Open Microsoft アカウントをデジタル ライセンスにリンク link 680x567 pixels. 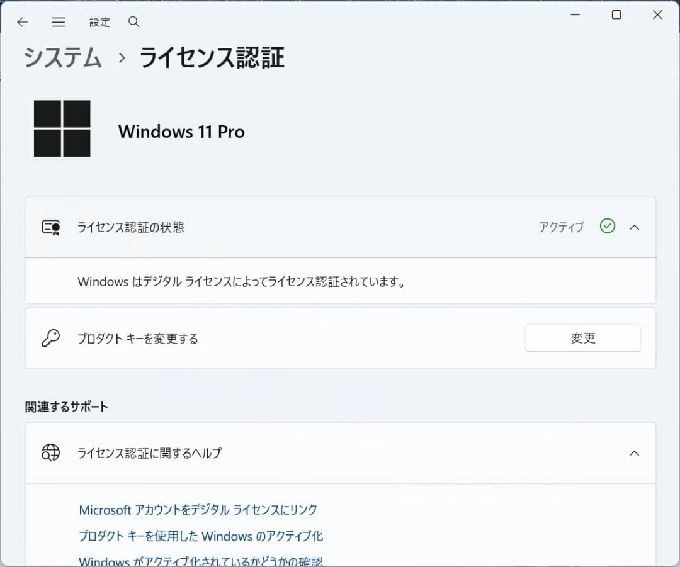pos(198,510)
